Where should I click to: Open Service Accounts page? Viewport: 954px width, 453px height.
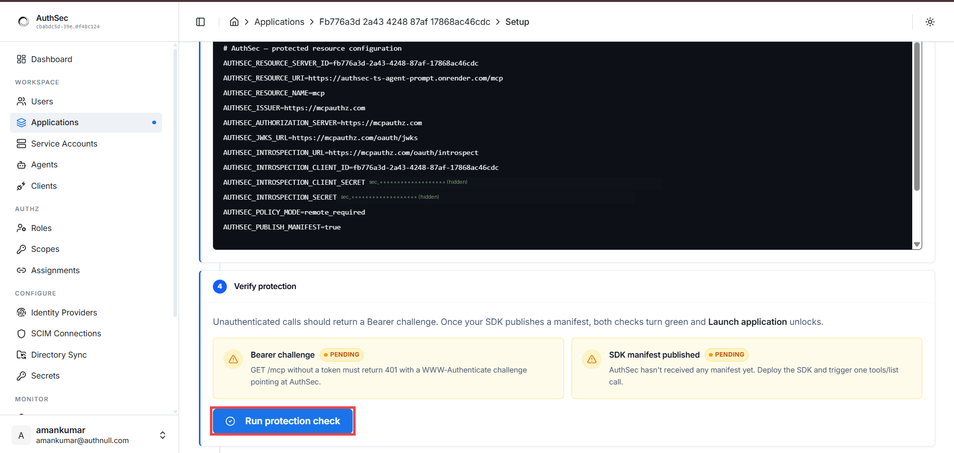86,144
